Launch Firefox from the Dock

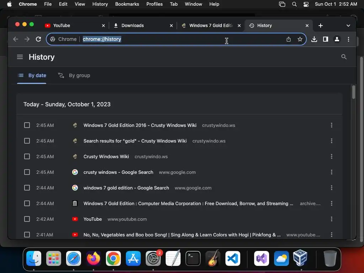coord(93,258)
